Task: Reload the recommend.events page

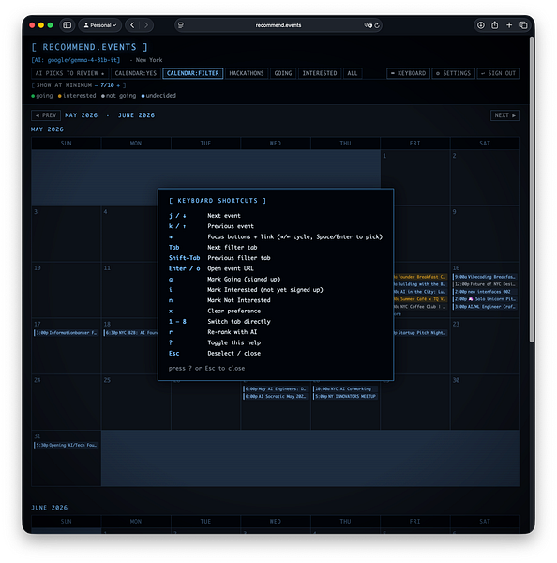Action: (x=377, y=25)
